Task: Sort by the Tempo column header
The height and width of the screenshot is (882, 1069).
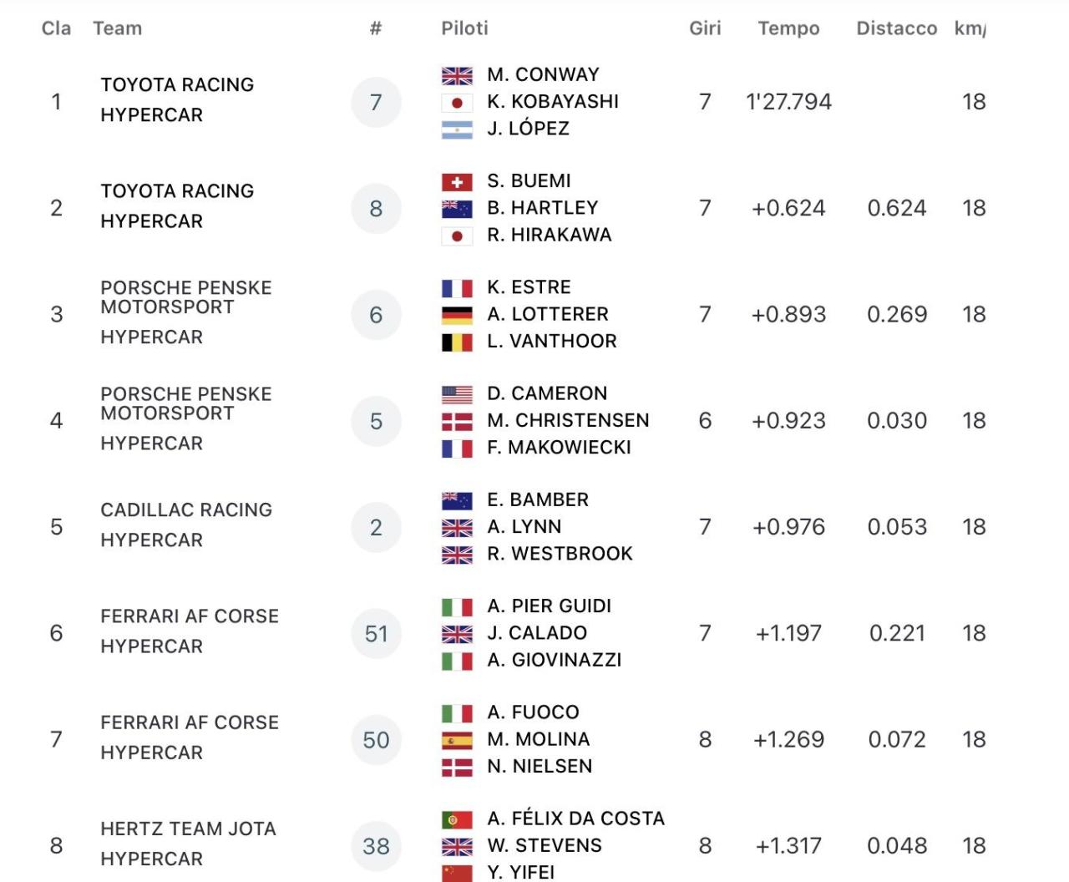Action: [788, 28]
